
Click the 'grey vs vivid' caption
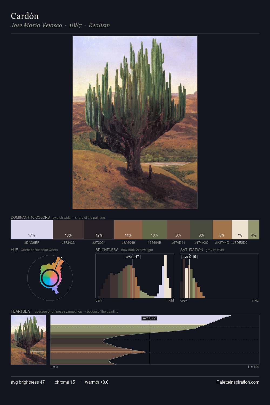[215, 250]
